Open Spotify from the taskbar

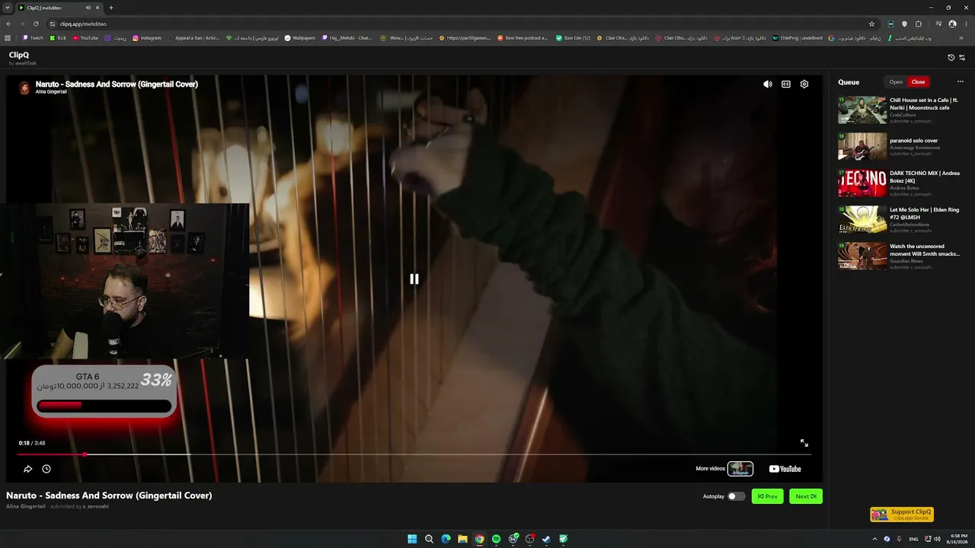[496, 539]
